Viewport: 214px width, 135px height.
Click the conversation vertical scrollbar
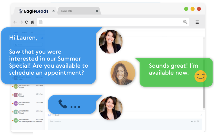(204, 73)
